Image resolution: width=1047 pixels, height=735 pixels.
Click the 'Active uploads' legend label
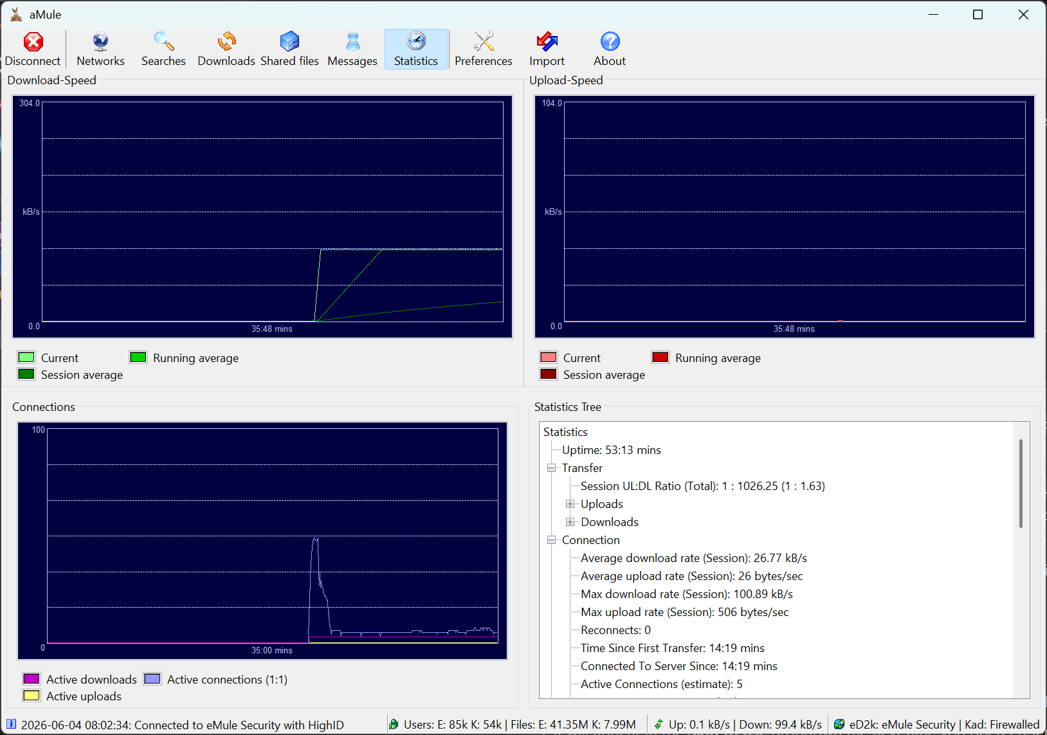tap(84, 696)
